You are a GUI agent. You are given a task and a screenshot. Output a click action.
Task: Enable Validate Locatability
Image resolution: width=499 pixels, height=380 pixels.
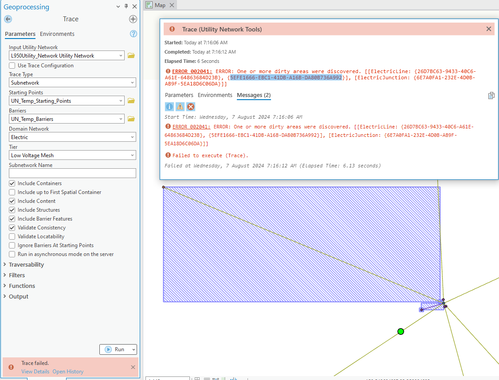pos(12,236)
